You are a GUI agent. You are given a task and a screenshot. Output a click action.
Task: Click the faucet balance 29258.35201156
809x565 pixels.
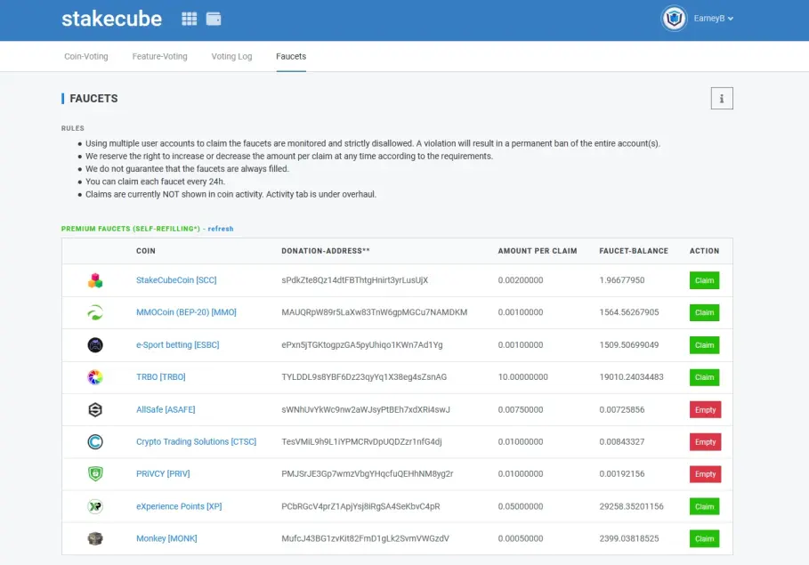pos(632,506)
